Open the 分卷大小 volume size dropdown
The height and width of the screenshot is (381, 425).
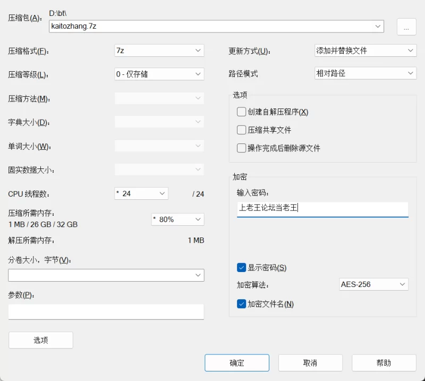[x=198, y=275]
